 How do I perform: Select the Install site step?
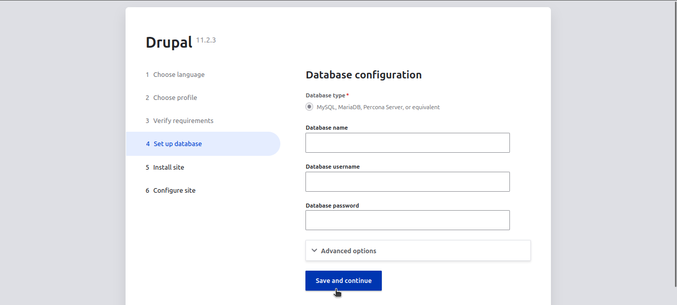click(169, 167)
